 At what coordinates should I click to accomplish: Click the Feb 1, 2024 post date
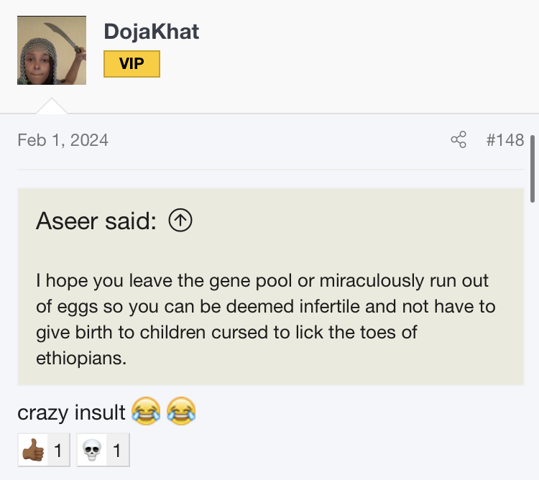click(63, 139)
